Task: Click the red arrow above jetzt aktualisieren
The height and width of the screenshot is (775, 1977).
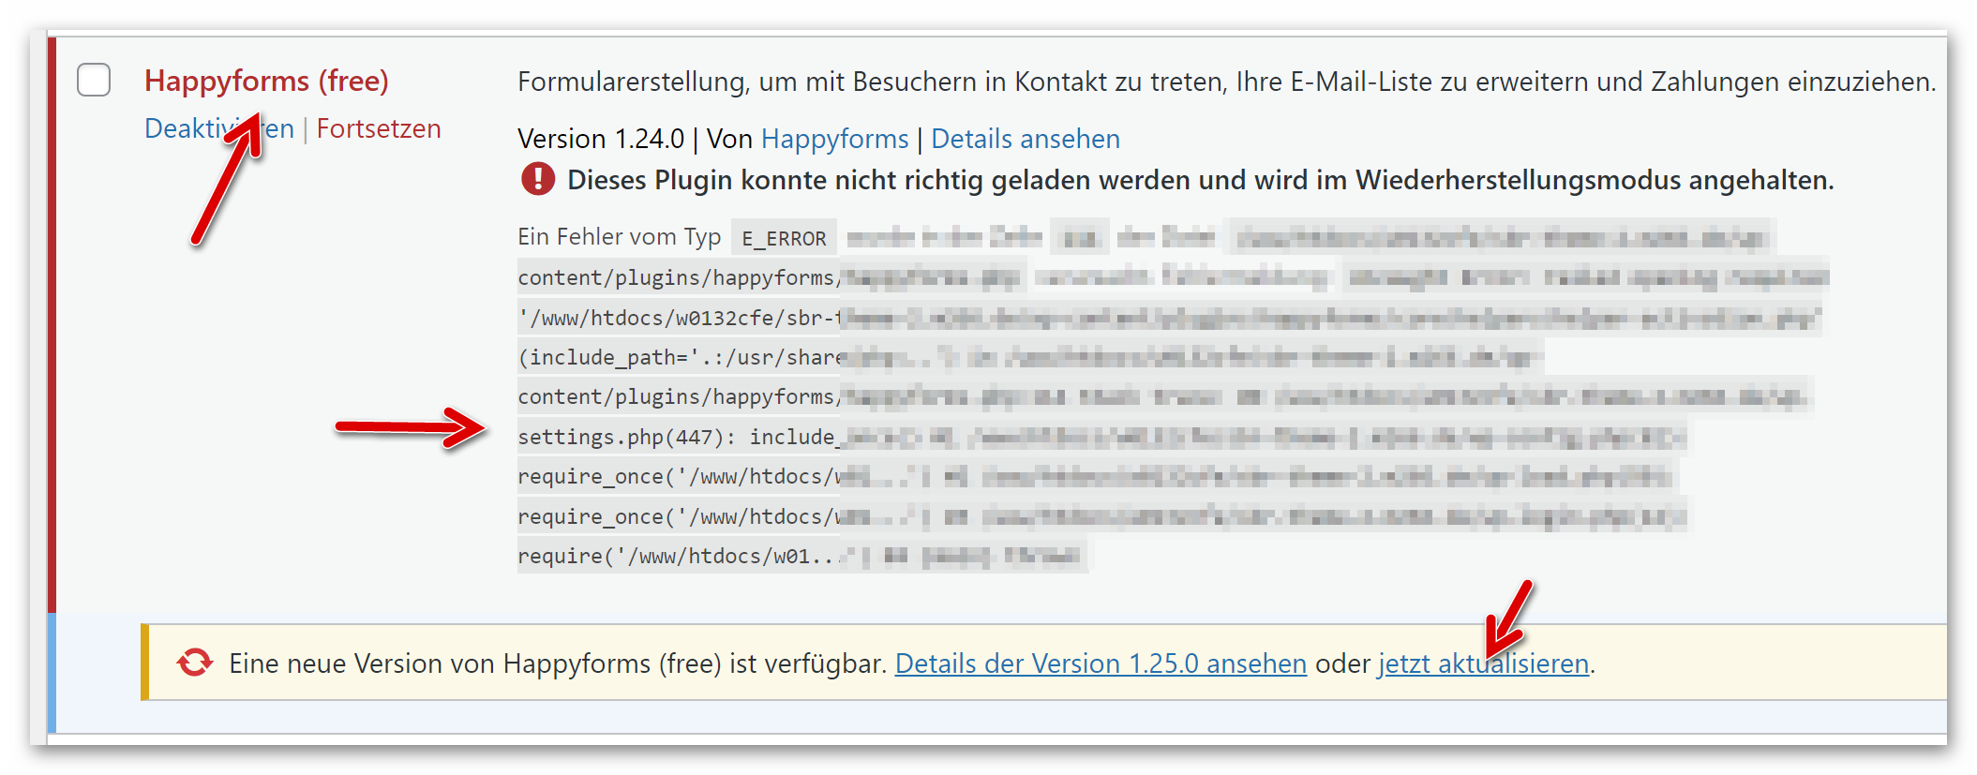Action: (1507, 620)
